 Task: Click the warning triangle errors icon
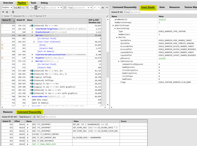[34, 117]
